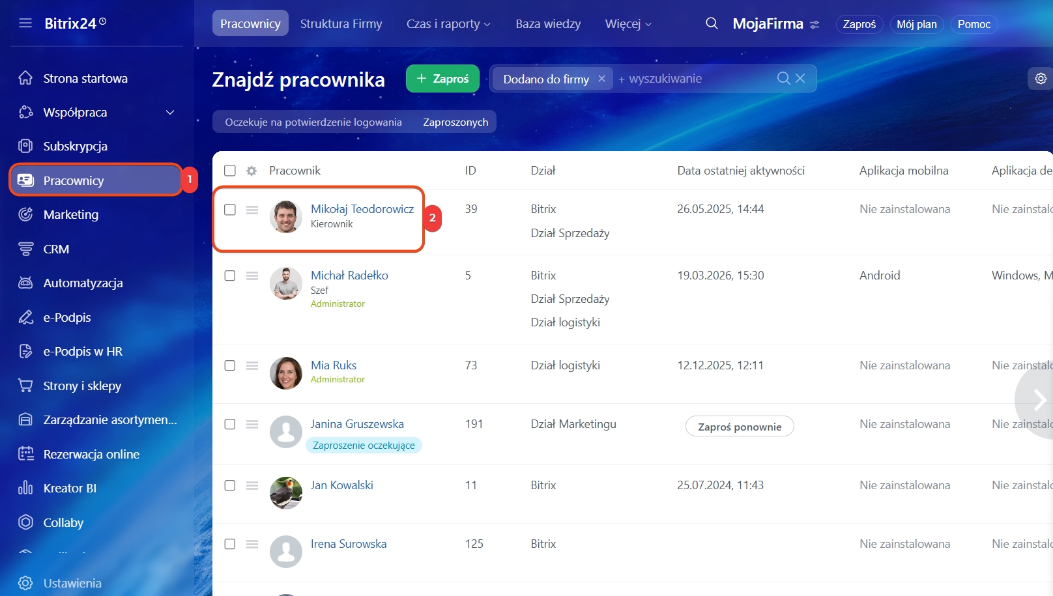The height and width of the screenshot is (596, 1053).
Task: Open the Czas i raporty dropdown
Action: pyautogui.click(x=448, y=24)
